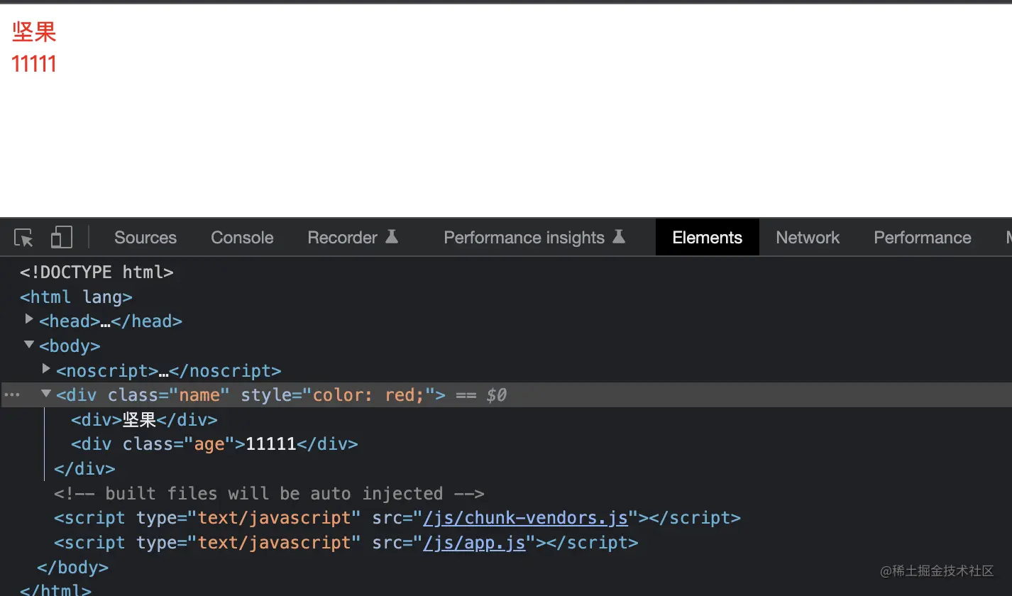Select the closing body tag row
This screenshot has width=1012, height=596.
pos(72,568)
